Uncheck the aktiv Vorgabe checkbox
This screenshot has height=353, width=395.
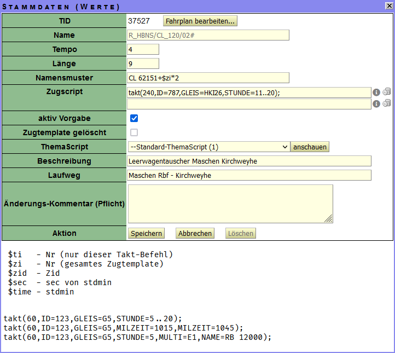coord(134,118)
